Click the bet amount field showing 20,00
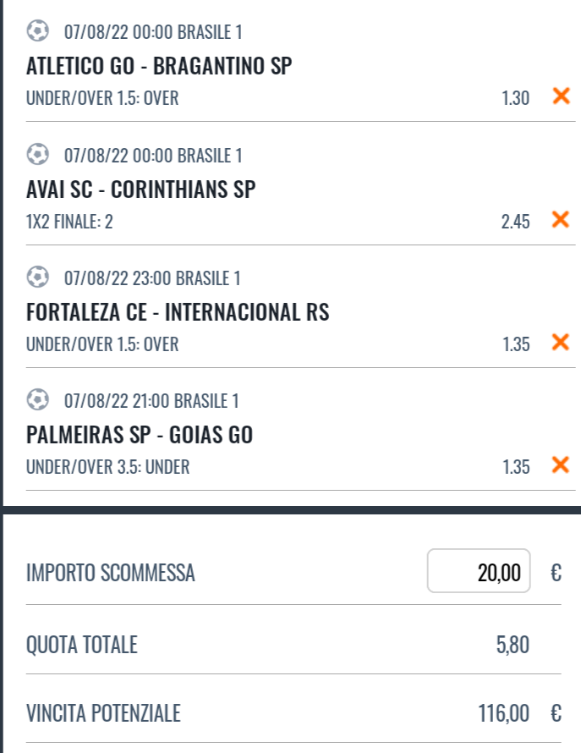Image resolution: width=581 pixels, height=753 pixels. 479,573
